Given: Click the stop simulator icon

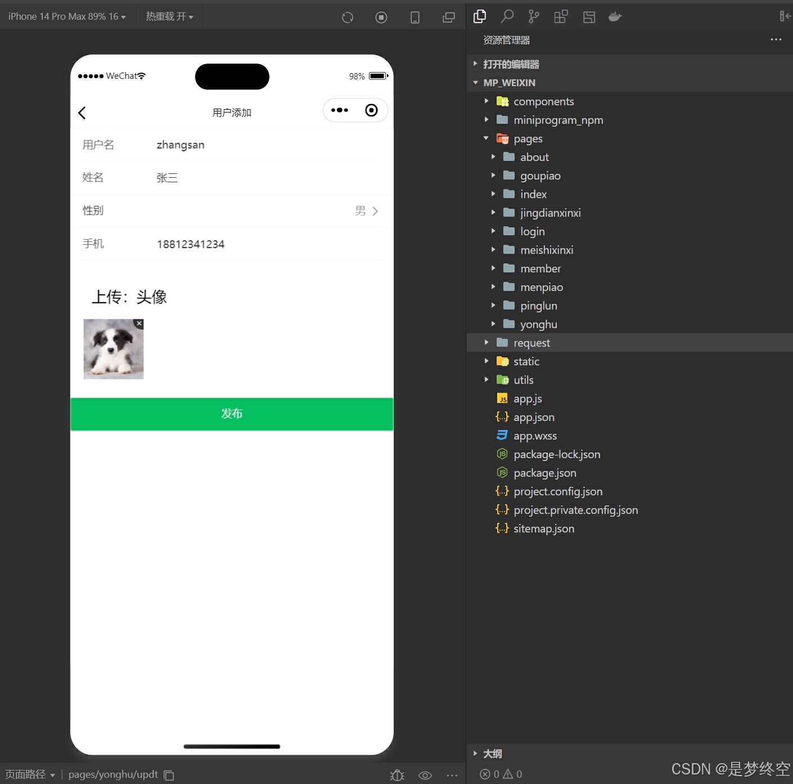Looking at the screenshot, I should click(x=381, y=17).
